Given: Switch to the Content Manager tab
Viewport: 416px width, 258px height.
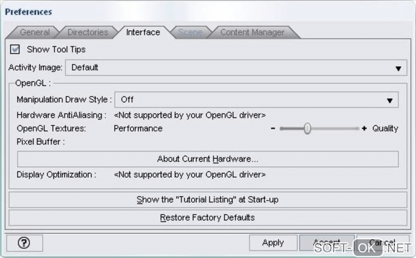Looking at the screenshot, I should click(252, 33).
